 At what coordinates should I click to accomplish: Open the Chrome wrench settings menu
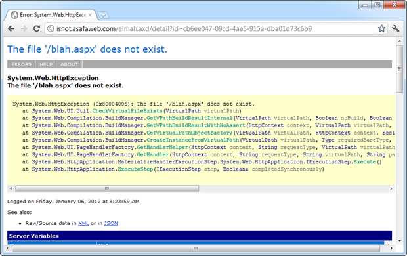click(396, 28)
